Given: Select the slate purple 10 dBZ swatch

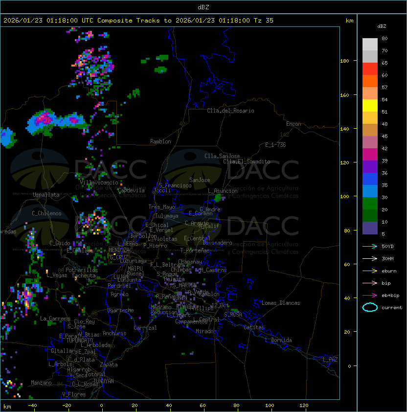Looking at the screenshot, I should (370, 228).
